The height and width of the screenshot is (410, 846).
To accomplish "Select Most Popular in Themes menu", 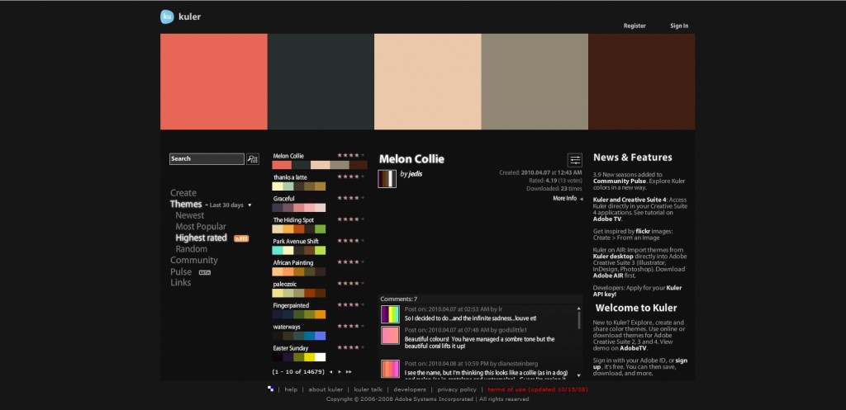I will [200, 226].
